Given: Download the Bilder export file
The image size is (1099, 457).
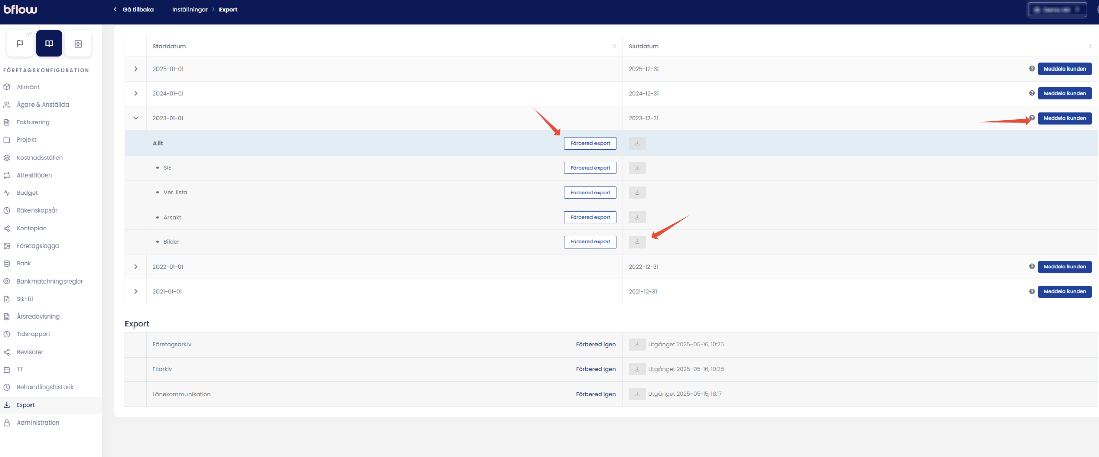Looking at the screenshot, I should 637,242.
